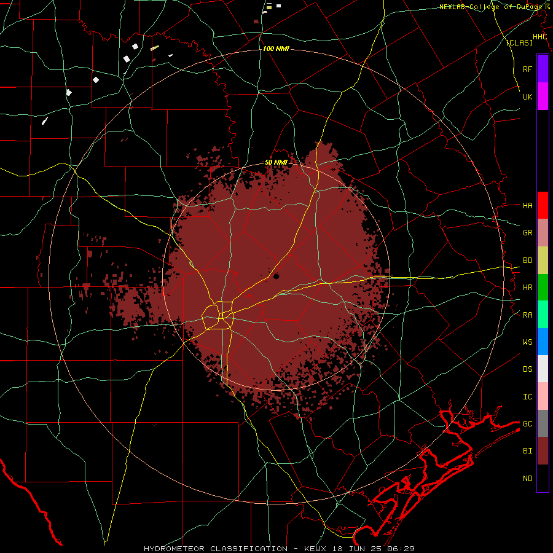
Task: Click the 06:29 timestamp
Action: (x=401, y=549)
